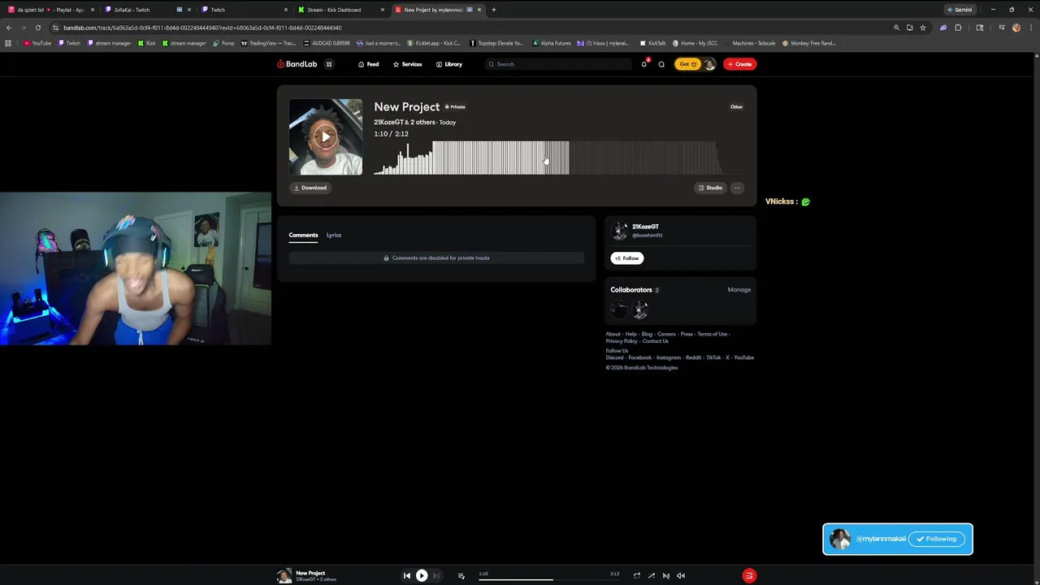The image size is (1040, 585).
Task: Open the Careers footer link
Action: coord(666,334)
